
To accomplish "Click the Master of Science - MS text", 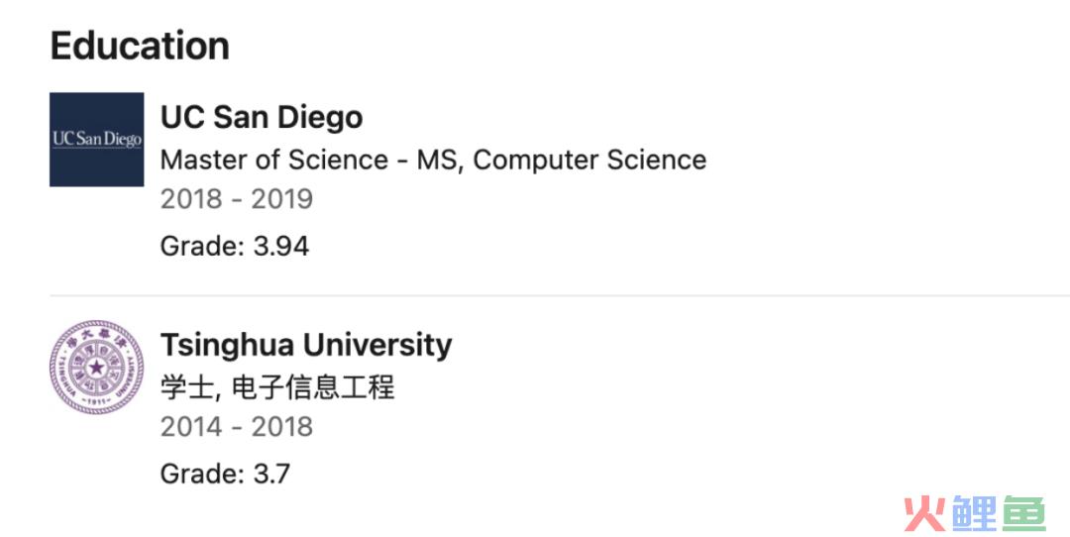I will (310, 160).
